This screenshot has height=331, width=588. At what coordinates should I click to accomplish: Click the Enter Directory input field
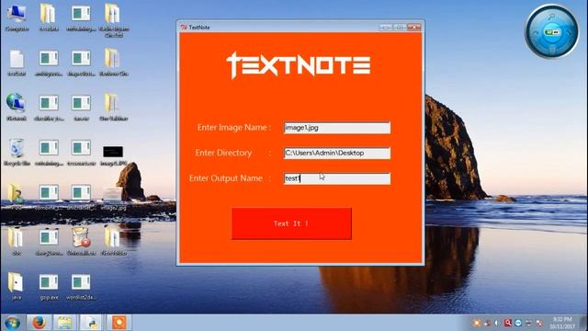coord(337,154)
